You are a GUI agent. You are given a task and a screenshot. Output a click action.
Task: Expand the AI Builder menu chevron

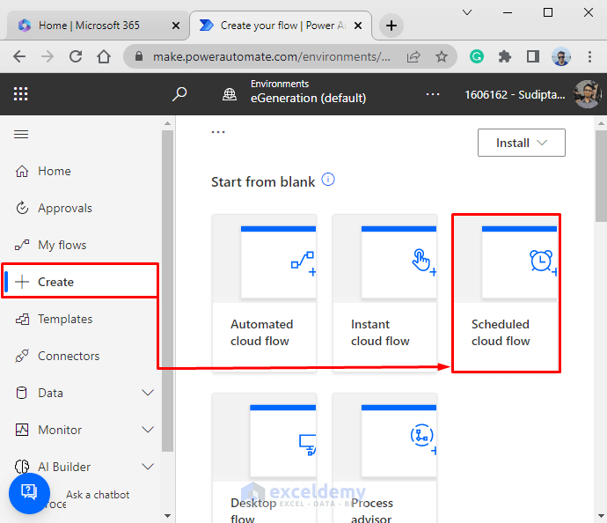(x=148, y=467)
